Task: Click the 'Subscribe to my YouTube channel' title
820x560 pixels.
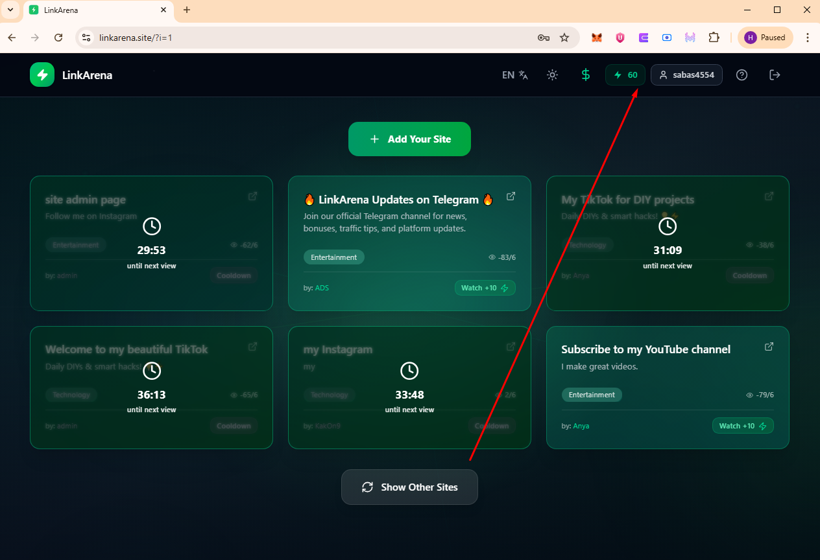Action: (x=645, y=349)
